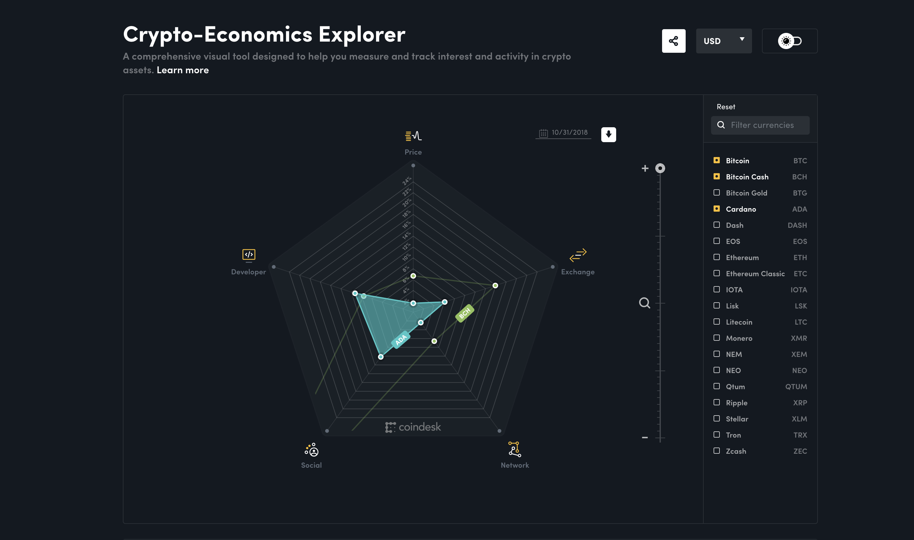Viewport: 914px width, 540px height.
Task: Click the share icon button
Action: pos(673,41)
